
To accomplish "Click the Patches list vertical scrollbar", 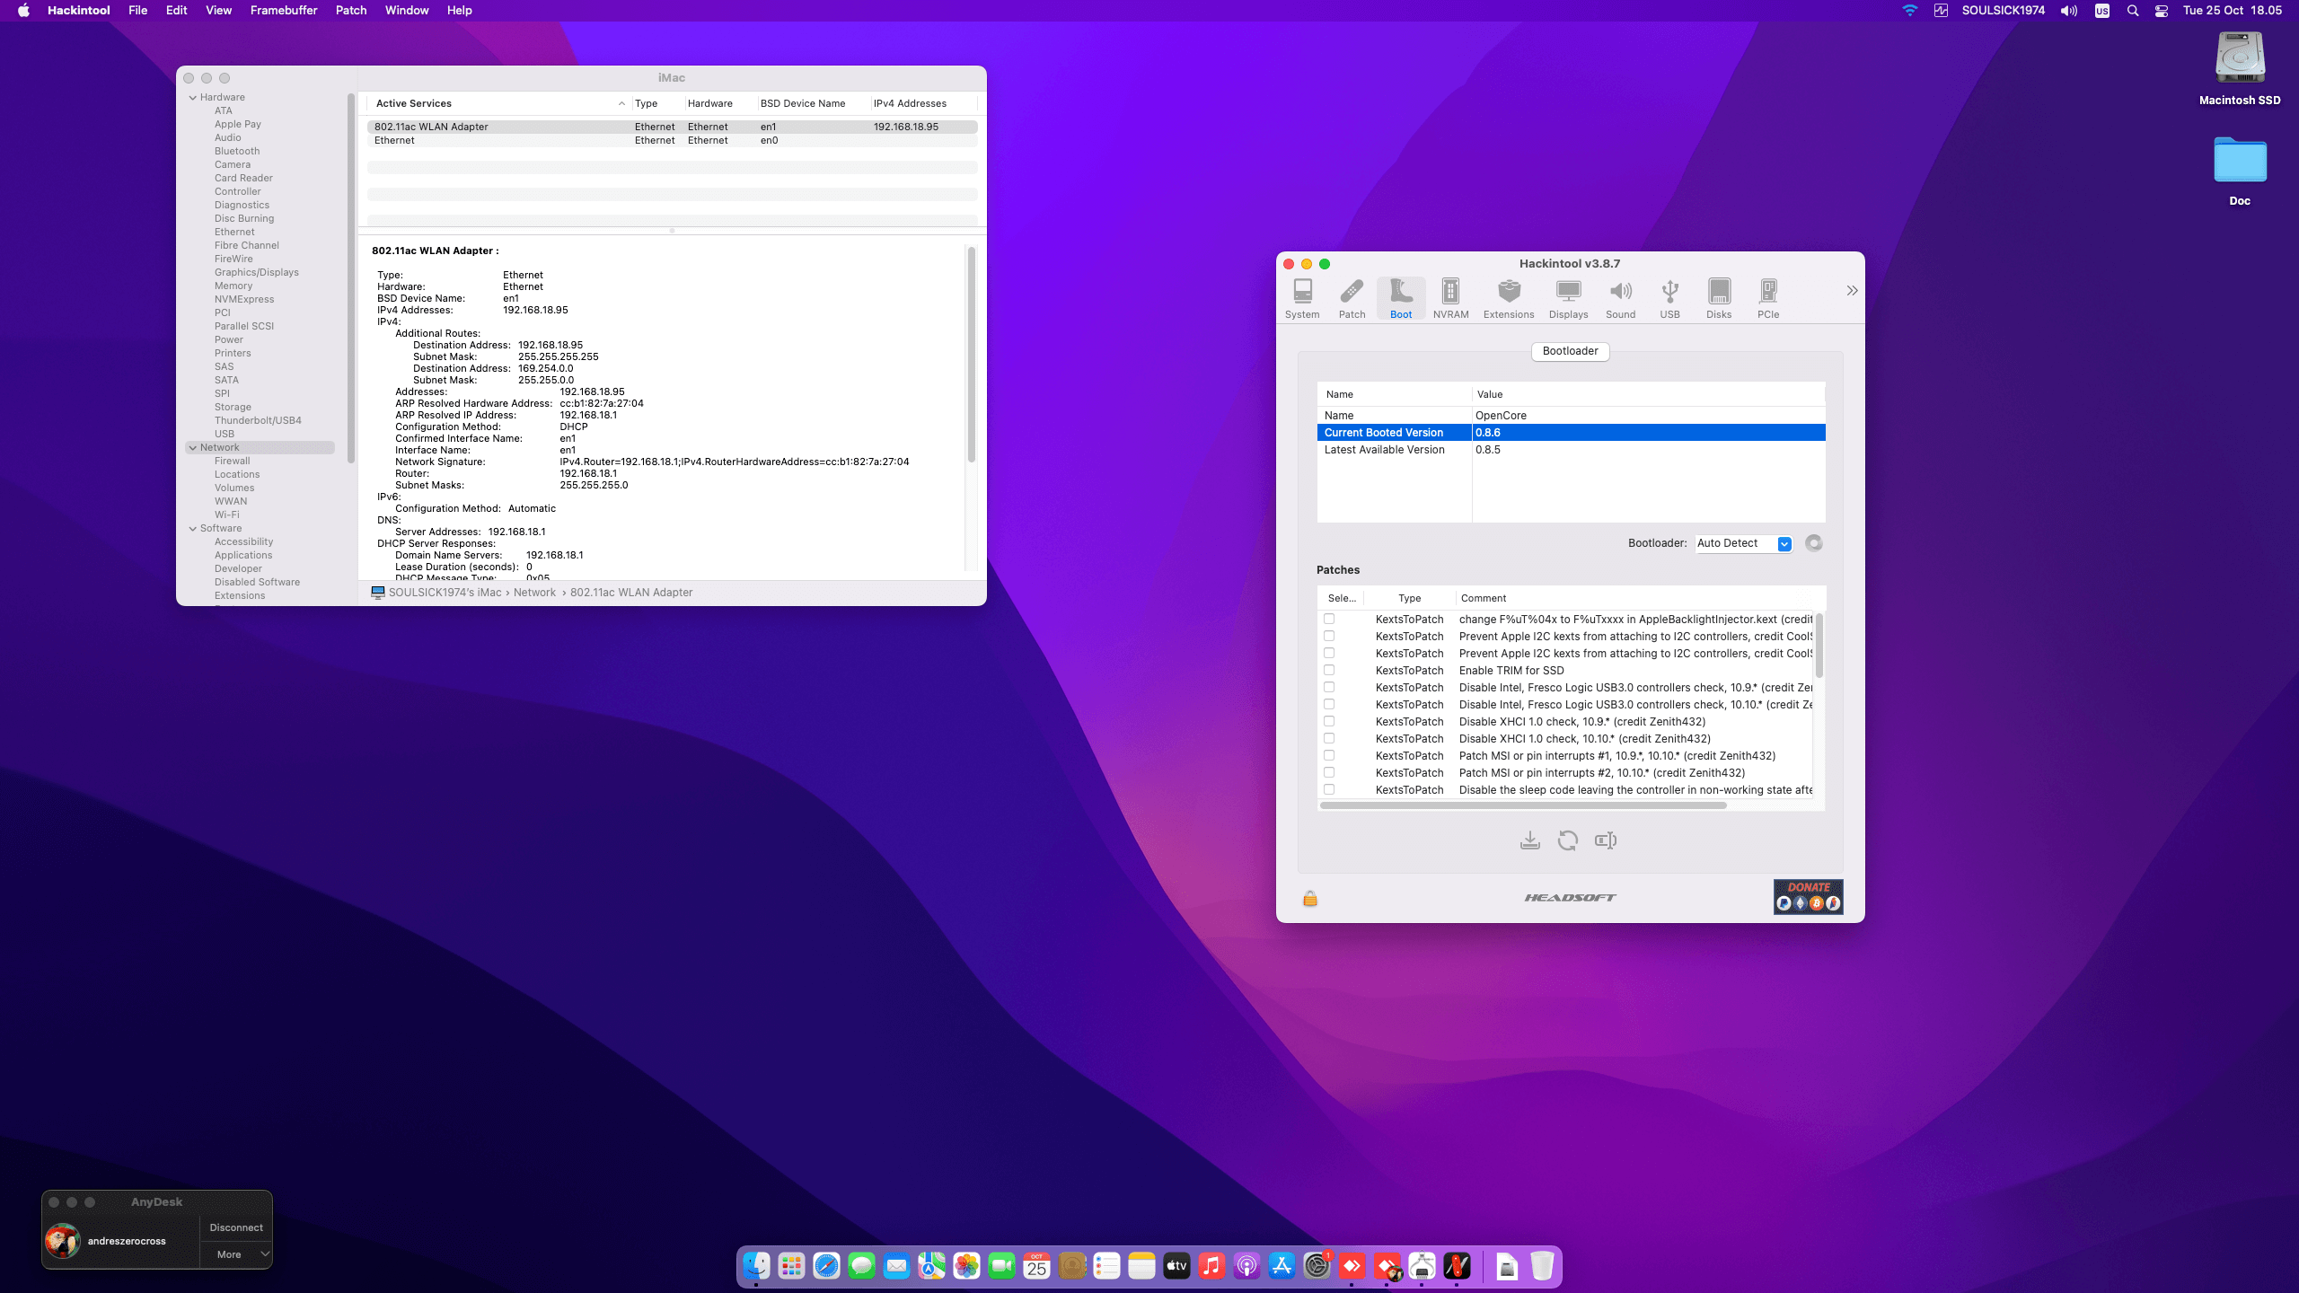I will click(1819, 645).
